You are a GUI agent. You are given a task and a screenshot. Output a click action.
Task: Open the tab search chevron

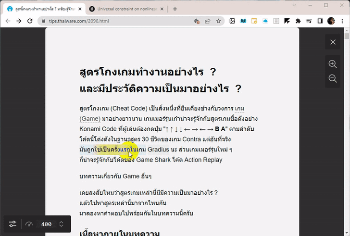(294, 5)
